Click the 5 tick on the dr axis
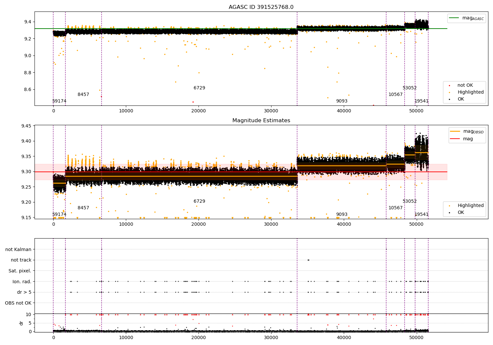The height and width of the screenshot is (345, 493). pos(30,323)
